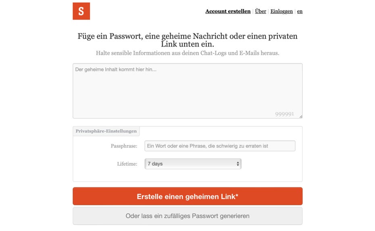Click the Halte sensible Informationen subtitle

[x=187, y=53]
